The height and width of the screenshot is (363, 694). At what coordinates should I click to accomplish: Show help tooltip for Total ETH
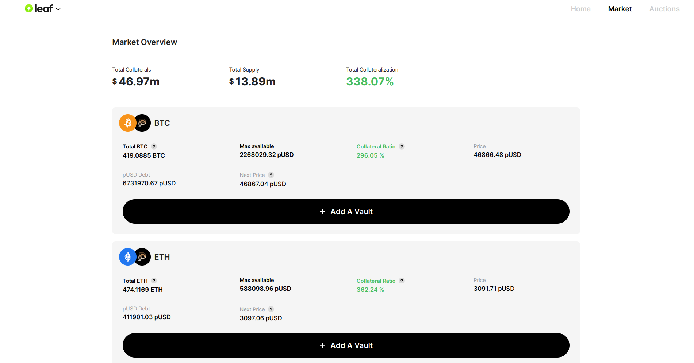click(154, 281)
